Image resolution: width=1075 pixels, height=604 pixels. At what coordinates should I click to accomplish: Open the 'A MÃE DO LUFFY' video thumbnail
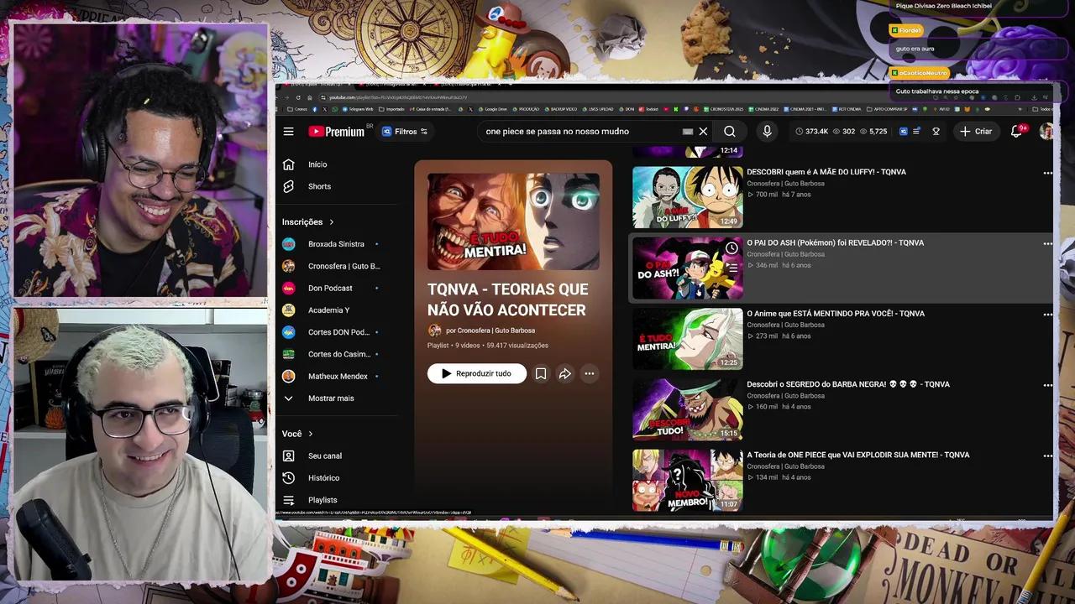(688, 197)
